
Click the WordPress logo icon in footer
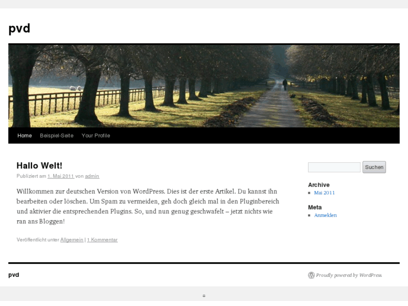[x=311, y=275]
